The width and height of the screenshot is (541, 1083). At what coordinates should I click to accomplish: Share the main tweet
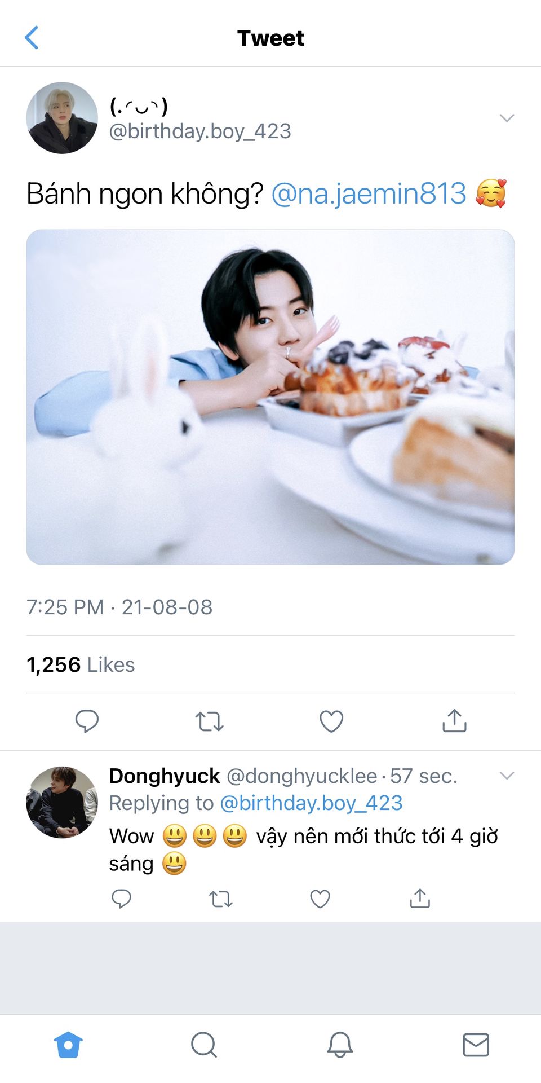point(454,721)
